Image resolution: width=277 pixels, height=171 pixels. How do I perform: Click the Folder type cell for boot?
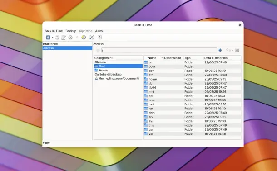point(189,66)
